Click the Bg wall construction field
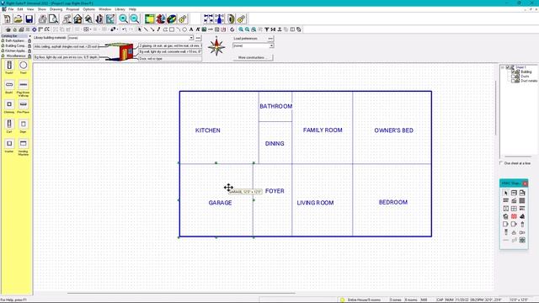Viewport: 539px width, 303px height. click(170, 51)
